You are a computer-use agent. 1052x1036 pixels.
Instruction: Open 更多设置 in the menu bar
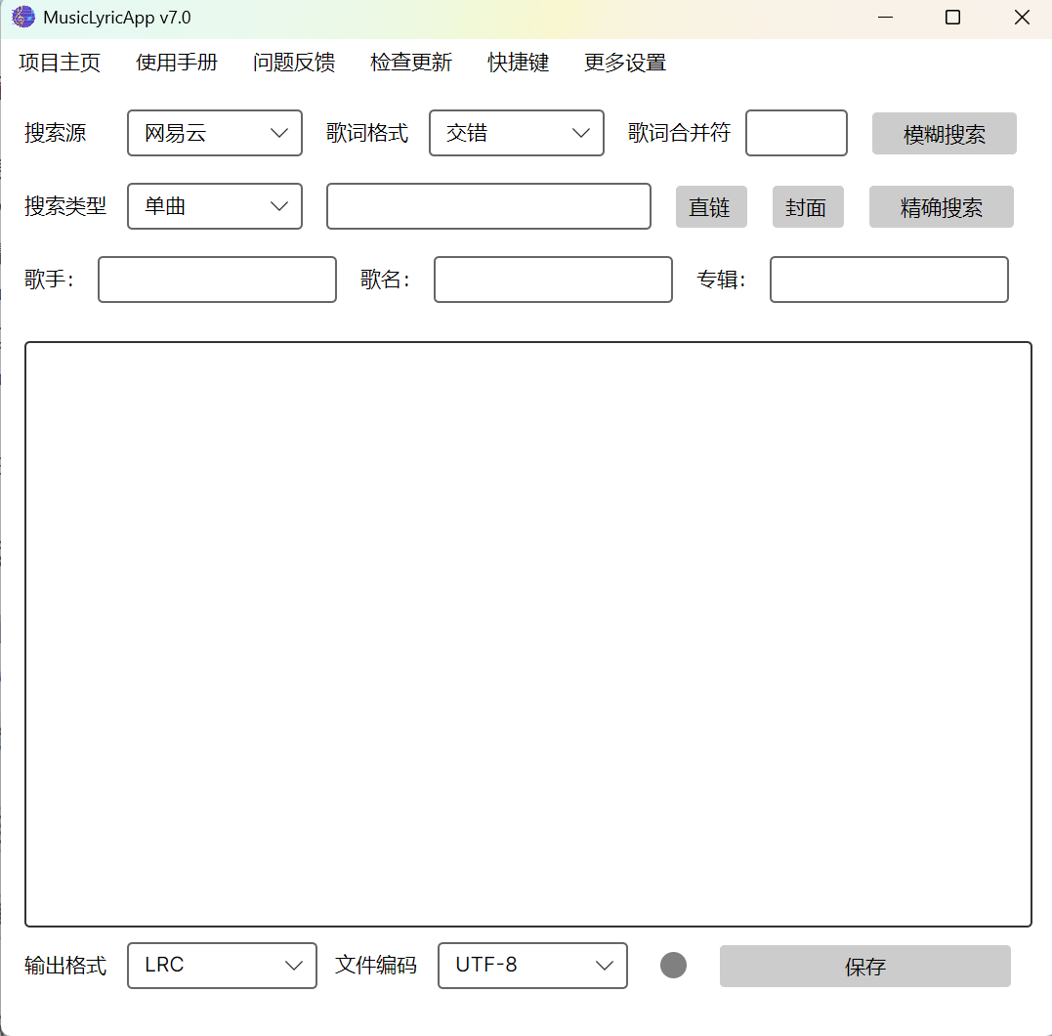click(x=625, y=63)
